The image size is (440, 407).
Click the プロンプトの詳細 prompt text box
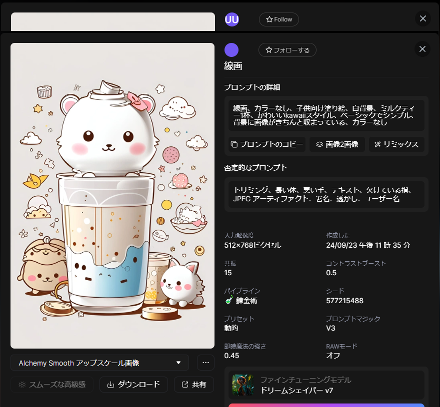coord(326,115)
